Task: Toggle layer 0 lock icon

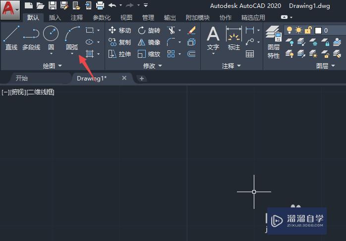Action: tap(308, 30)
